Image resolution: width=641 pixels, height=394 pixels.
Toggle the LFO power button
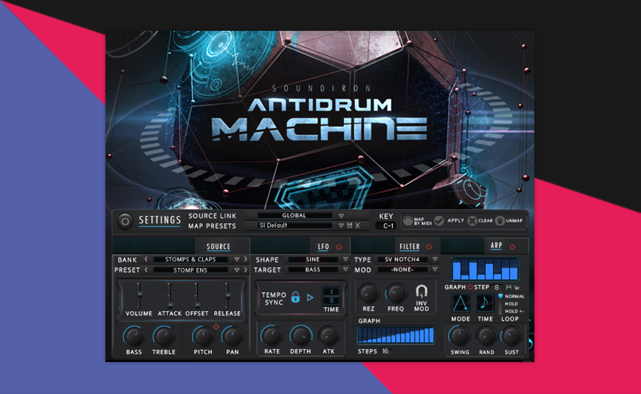click(x=339, y=247)
